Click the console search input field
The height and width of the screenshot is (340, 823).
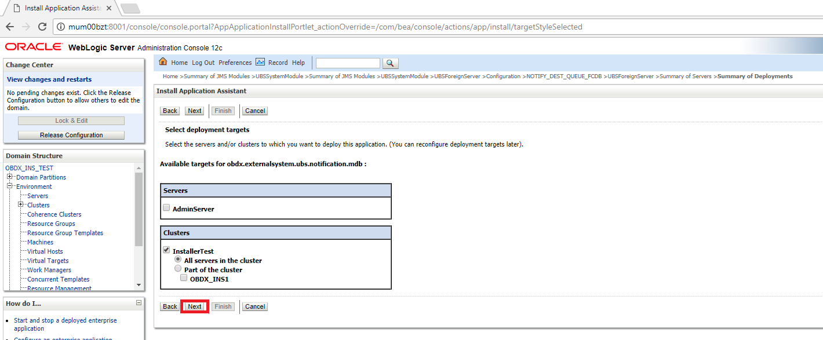[348, 63]
